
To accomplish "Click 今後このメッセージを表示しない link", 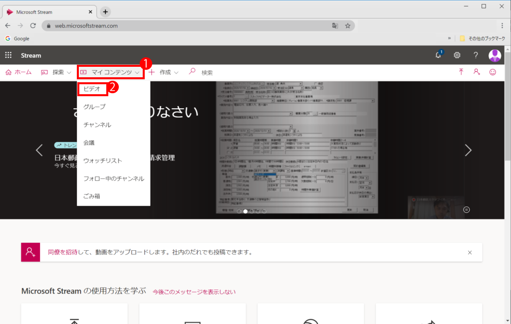I will (194, 292).
